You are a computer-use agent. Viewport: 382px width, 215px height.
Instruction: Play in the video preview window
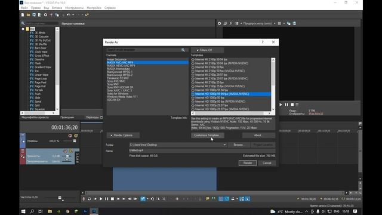coord(281,105)
